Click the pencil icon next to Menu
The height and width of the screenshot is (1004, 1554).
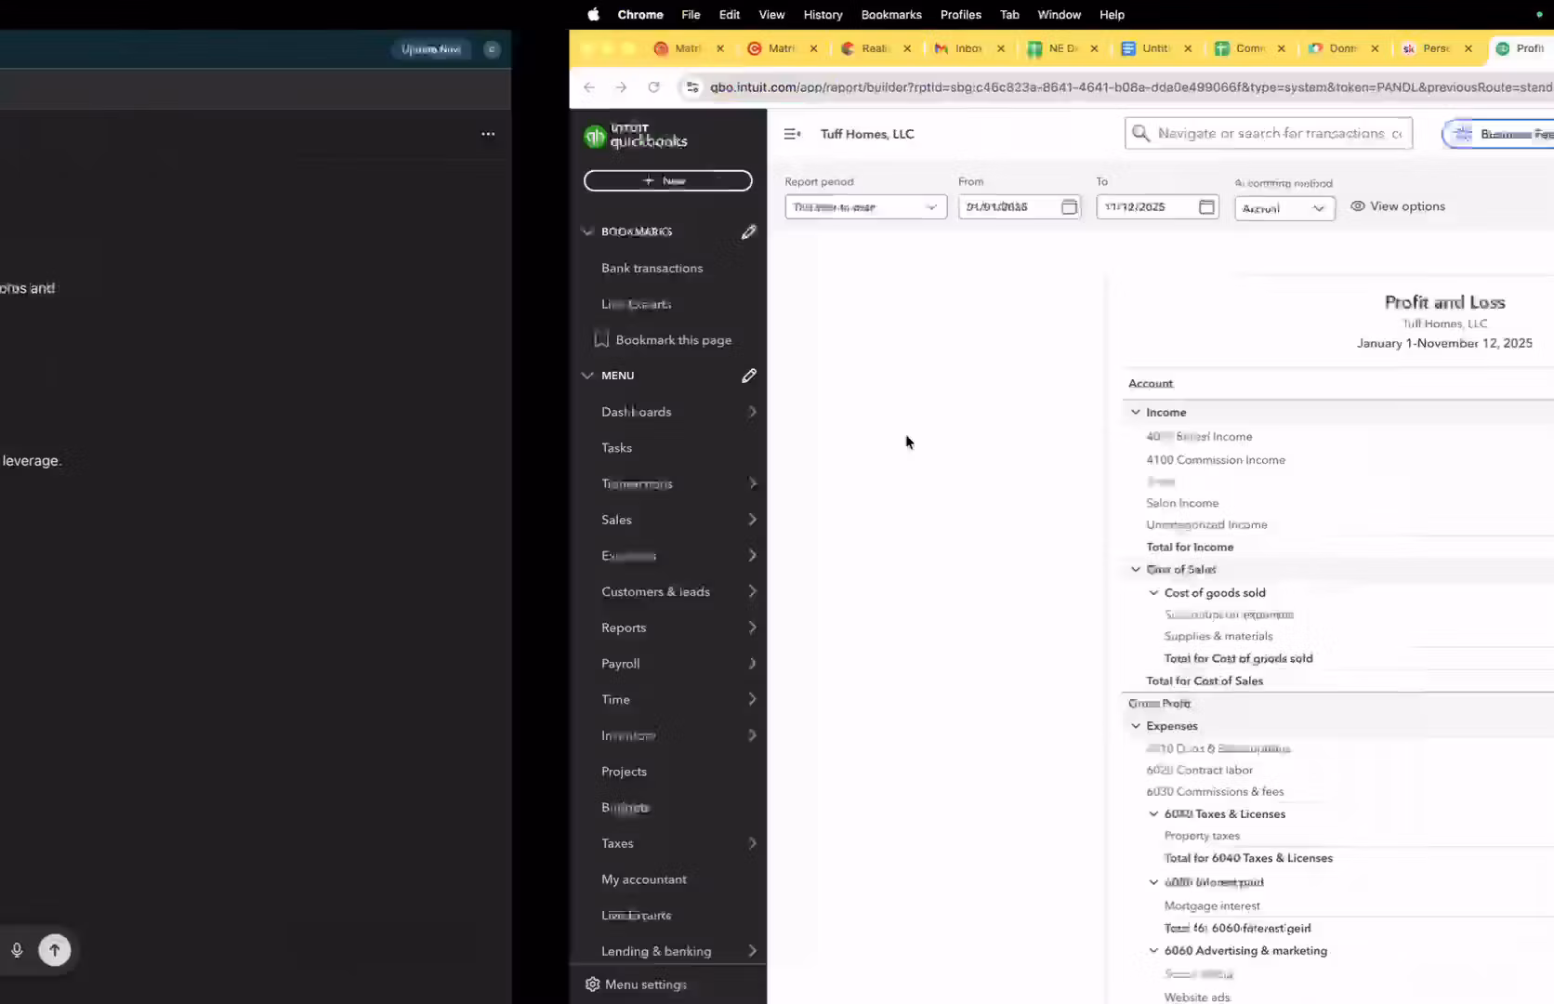click(748, 376)
